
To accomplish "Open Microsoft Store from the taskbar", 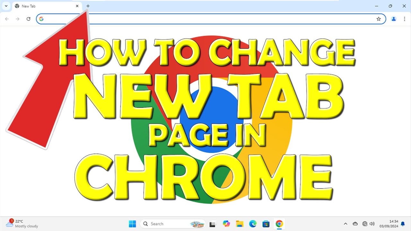I will [266, 224].
